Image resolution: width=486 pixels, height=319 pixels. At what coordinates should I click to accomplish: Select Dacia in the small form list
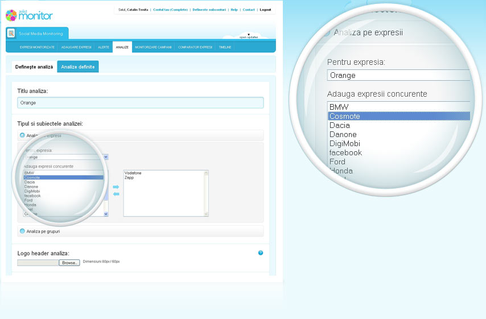[x=30, y=182]
